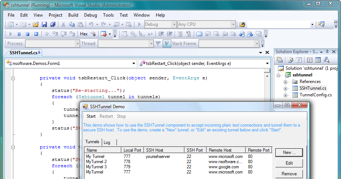The image size is (341, 179).
Task: Open Breakpoints window icon in debug toolbar
Action: coord(104,34)
